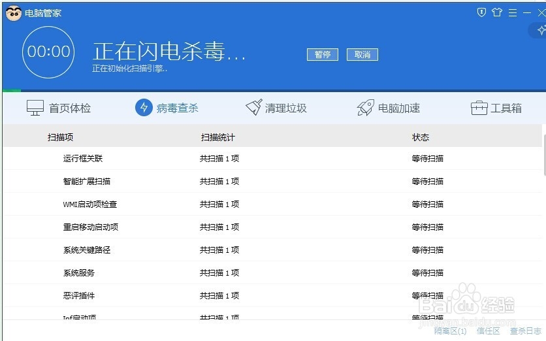Select the 运行框关联 scan item
The height and width of the screenshot is (341, 546).
(x=83, y=159)
